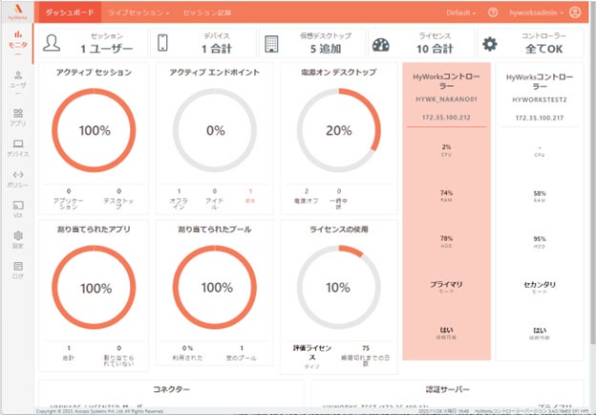Click the 74% RAM value
This screenshot has height=415, width=596.
pos(446,193)
